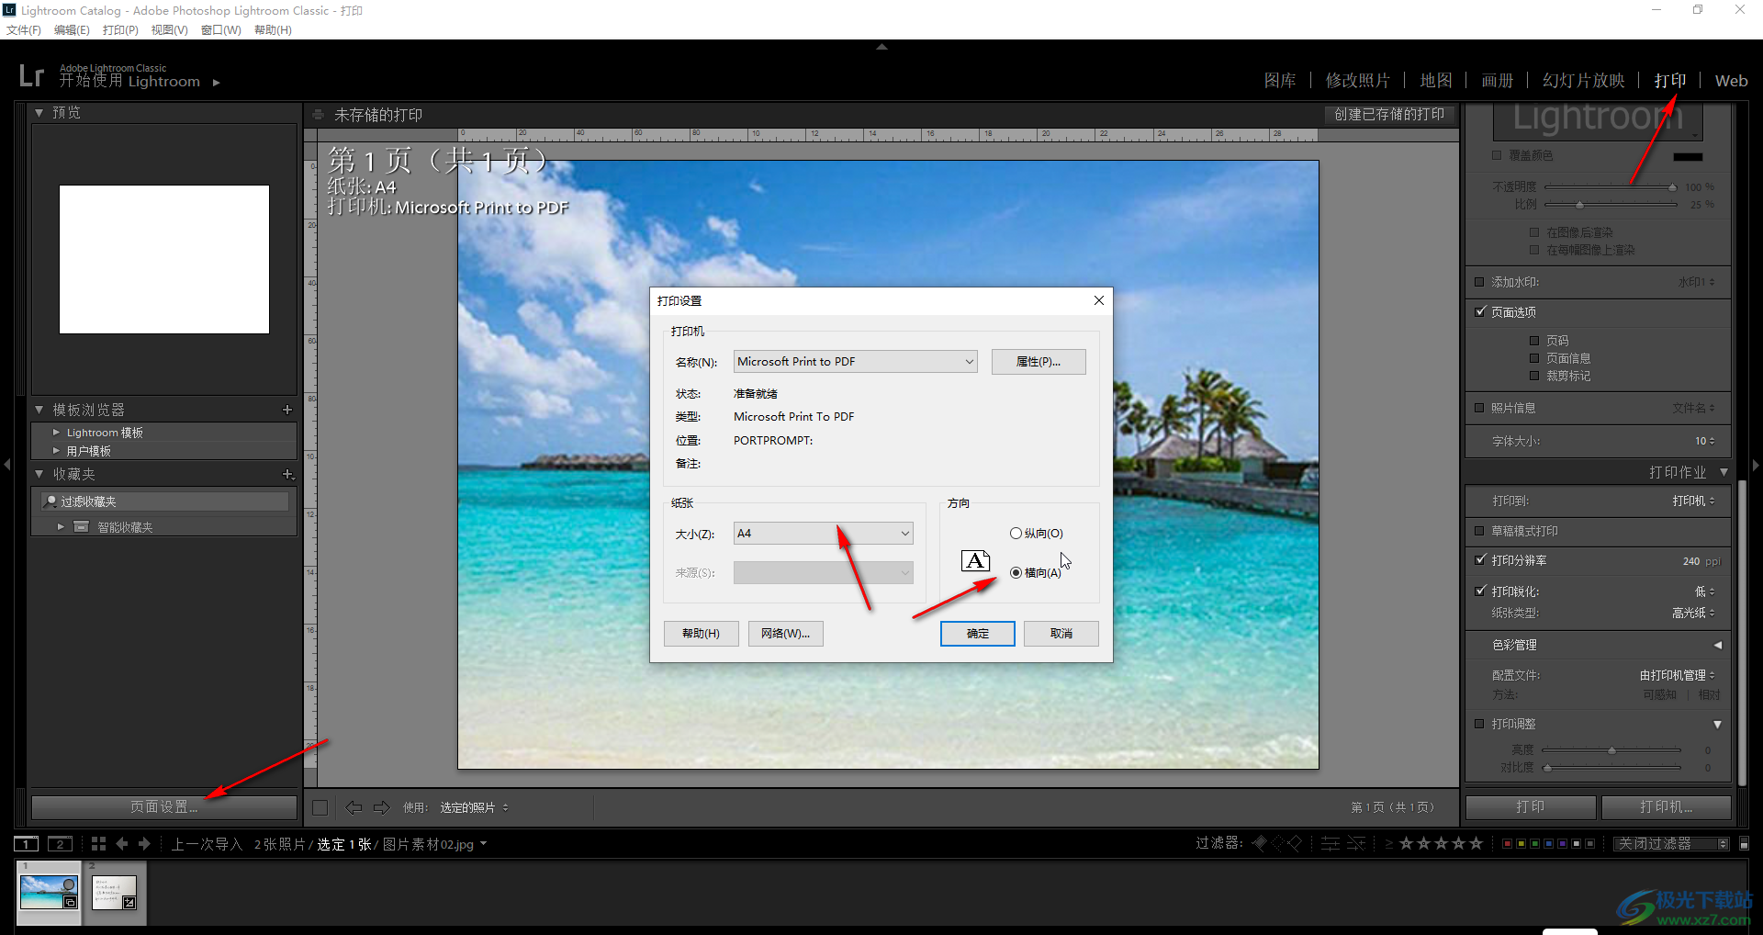1763x935 pixels.
Task: Adjust the 亮度 brightness slider
Action: pos(1611,750)
